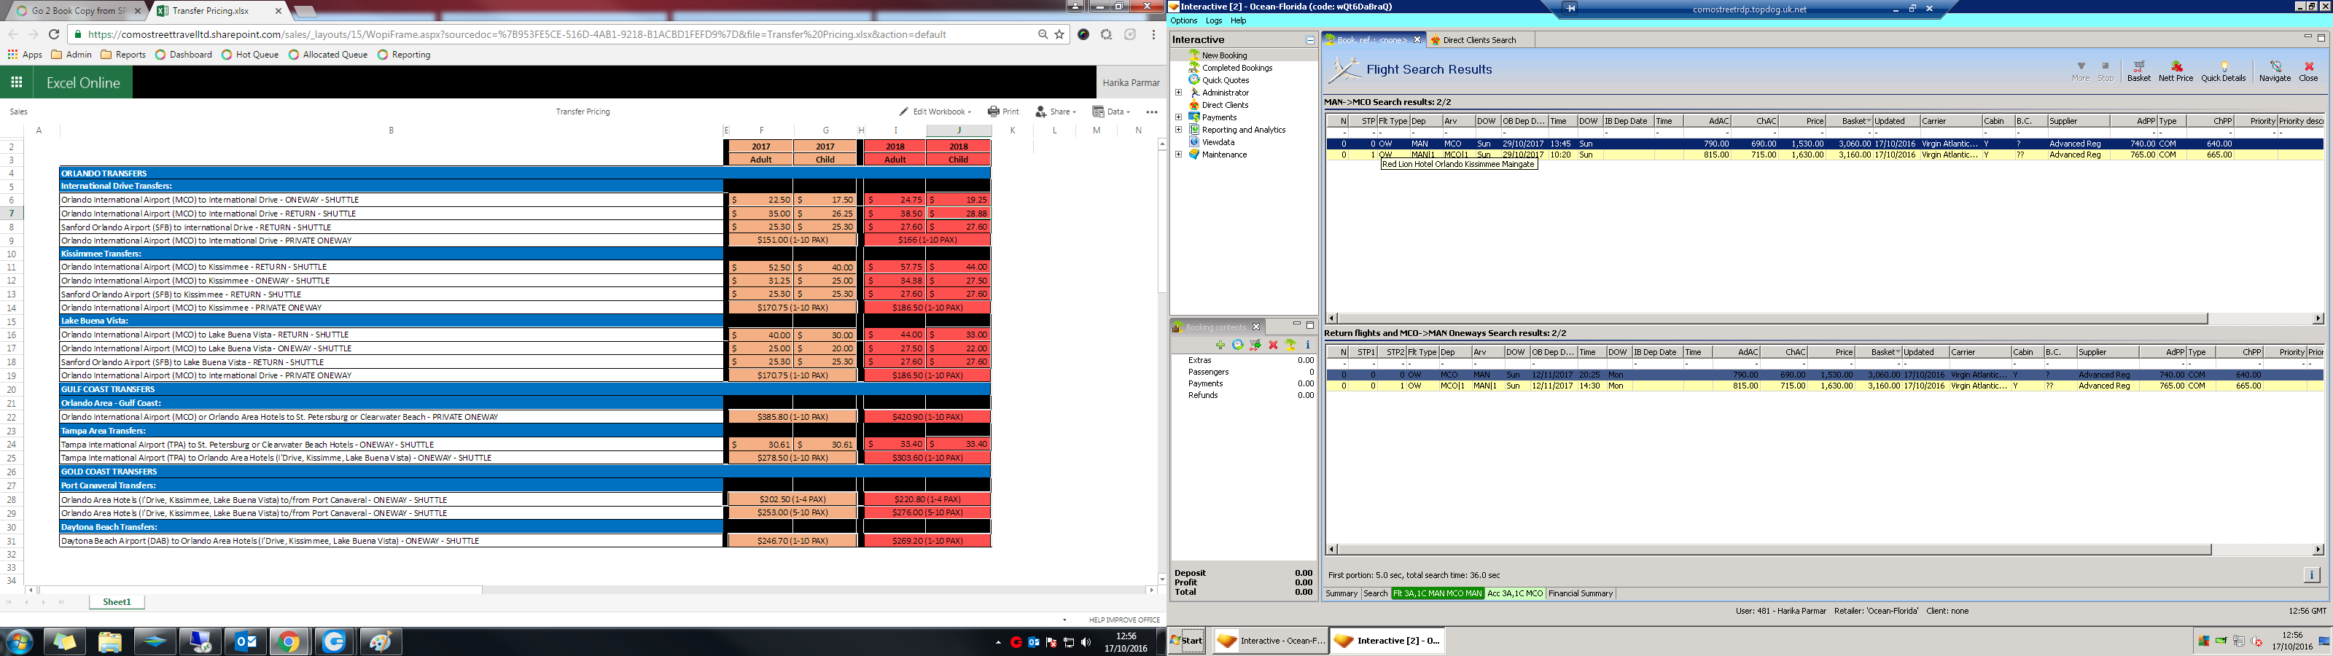Select the Sheet1 worksheet tab
Image resolution: width=2333 pixels, height=656 pixels.
tap(117, 601)
